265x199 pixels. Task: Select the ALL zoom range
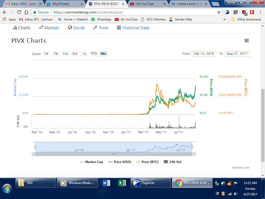104,54
